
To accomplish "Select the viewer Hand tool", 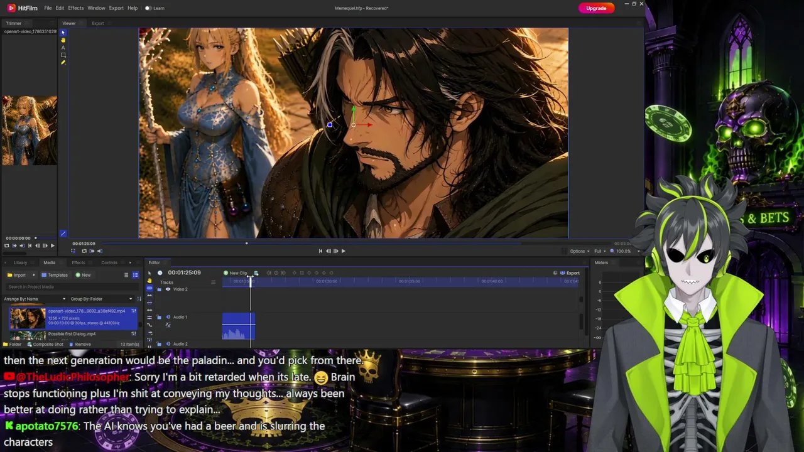I will (x=63, y=40).
